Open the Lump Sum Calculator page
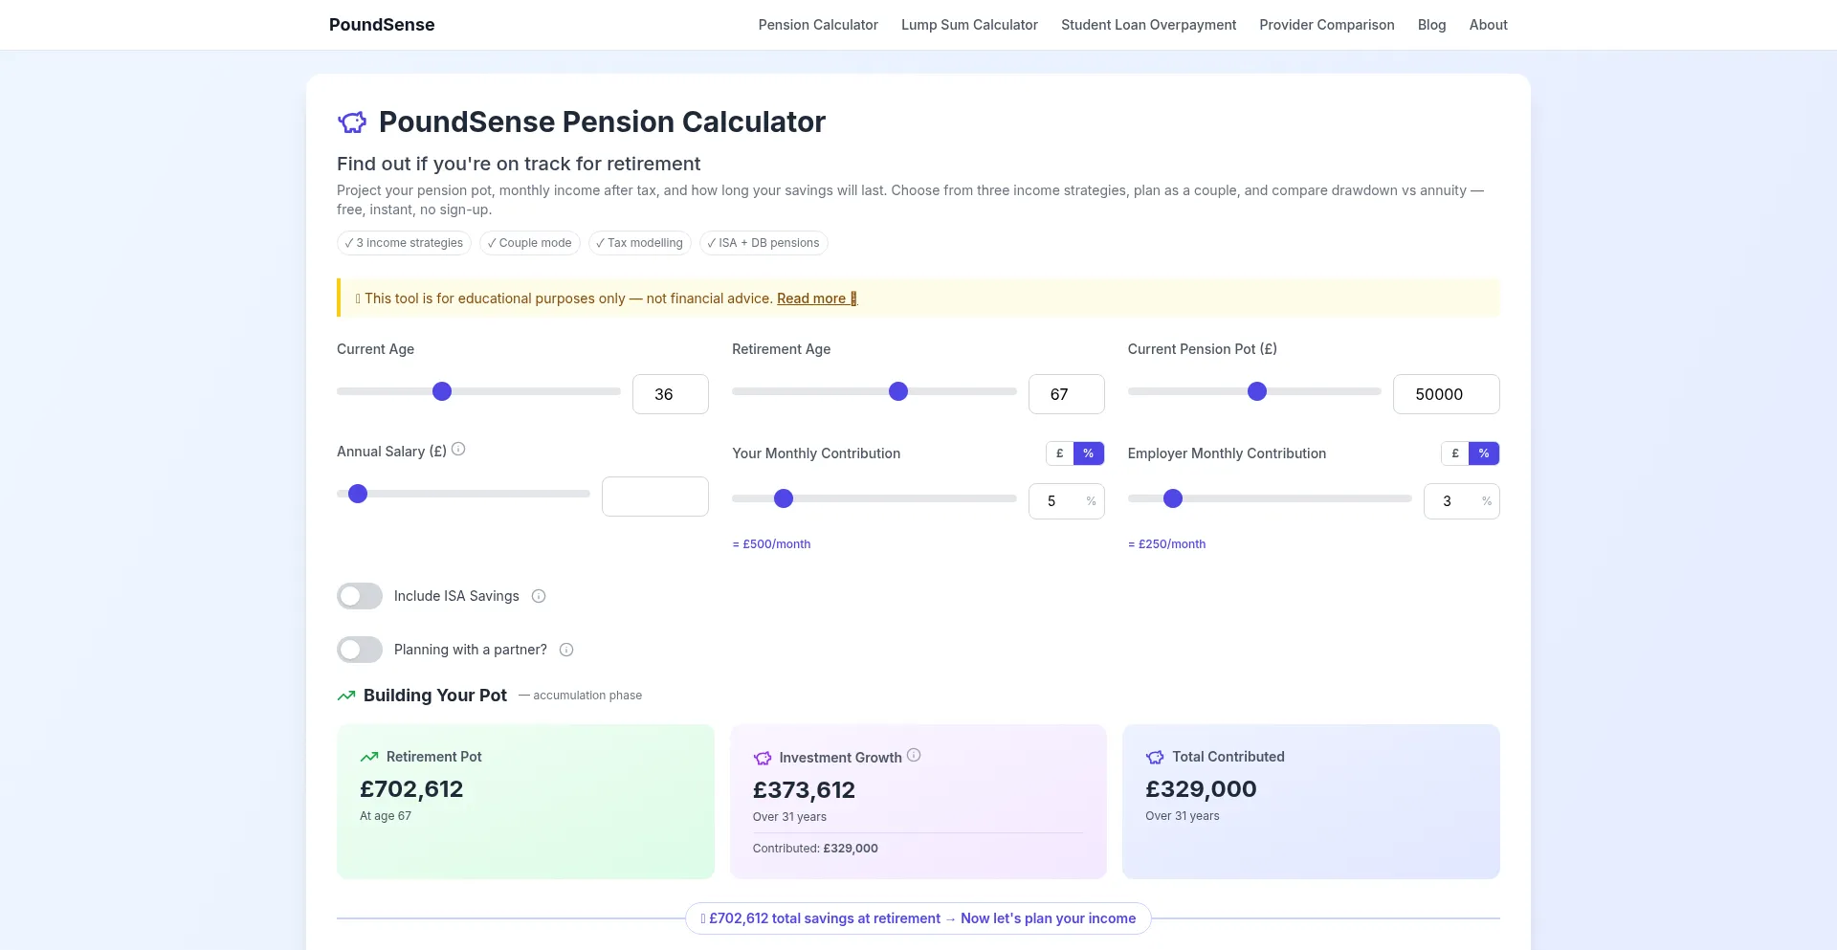 pyautogui.click(x=969, y=25)
